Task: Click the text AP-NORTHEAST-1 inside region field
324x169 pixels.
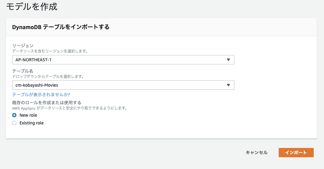Action: point(34,60)
